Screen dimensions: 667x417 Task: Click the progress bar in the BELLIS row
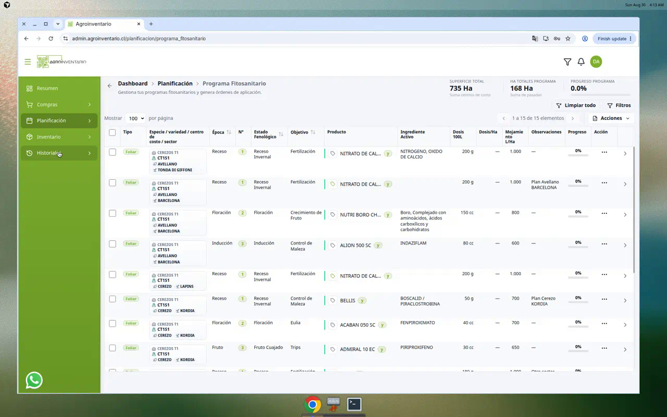(x=578, y=302)
